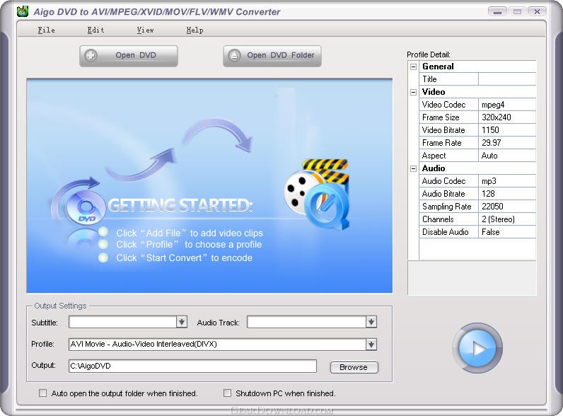Open the Help menu

point(195,30)
